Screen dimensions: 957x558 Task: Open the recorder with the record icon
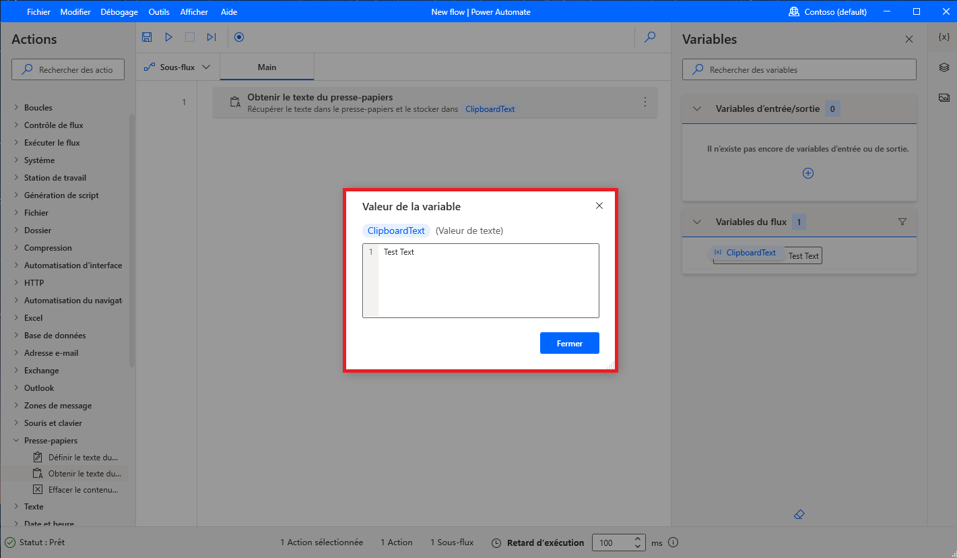(239, 37)
